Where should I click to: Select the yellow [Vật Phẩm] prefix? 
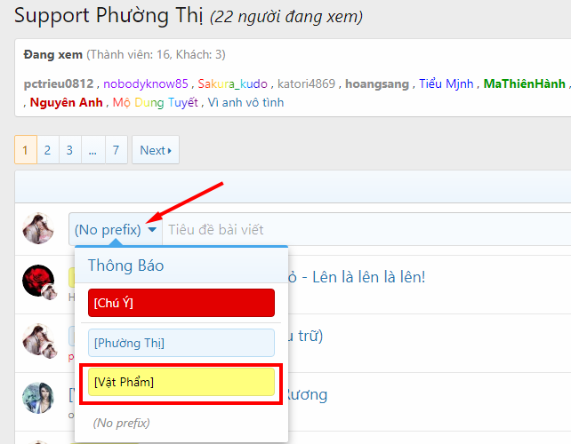[x=181, y=382]
